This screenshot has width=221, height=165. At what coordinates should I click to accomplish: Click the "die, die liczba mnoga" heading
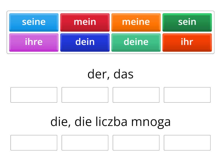(x=110, y=122)
